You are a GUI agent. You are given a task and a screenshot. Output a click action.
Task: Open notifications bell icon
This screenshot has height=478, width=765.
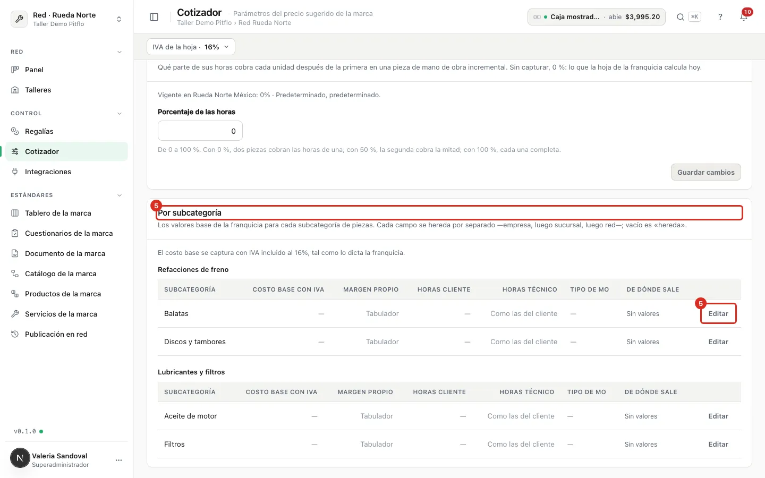click(744, 17)
